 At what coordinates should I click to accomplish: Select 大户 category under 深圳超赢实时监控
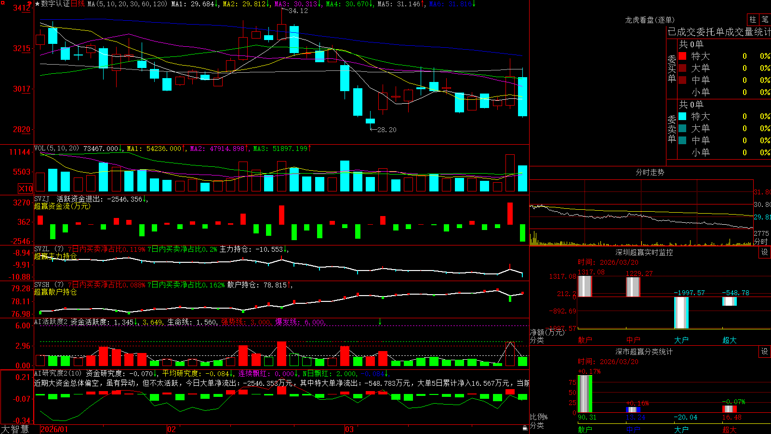681,340
